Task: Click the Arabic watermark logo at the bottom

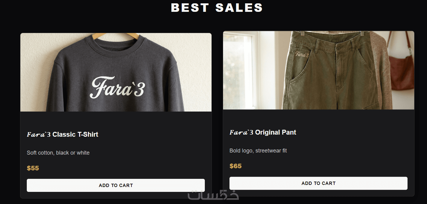Action: pos(213,195)
